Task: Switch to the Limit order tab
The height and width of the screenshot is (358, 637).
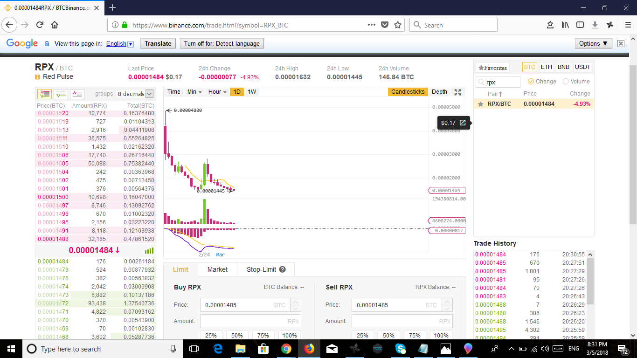Action: [x=180, y=269]
